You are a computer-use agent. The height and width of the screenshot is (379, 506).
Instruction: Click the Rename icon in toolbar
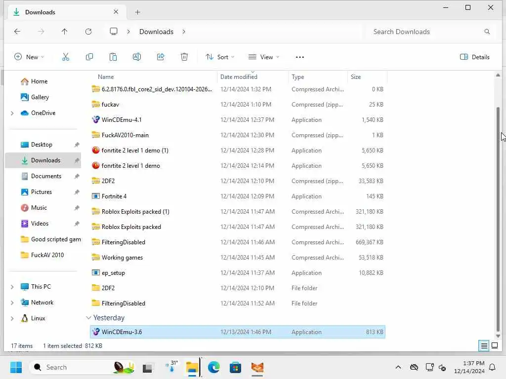point(137,57)
